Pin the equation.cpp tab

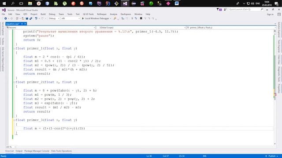[22, 24]
